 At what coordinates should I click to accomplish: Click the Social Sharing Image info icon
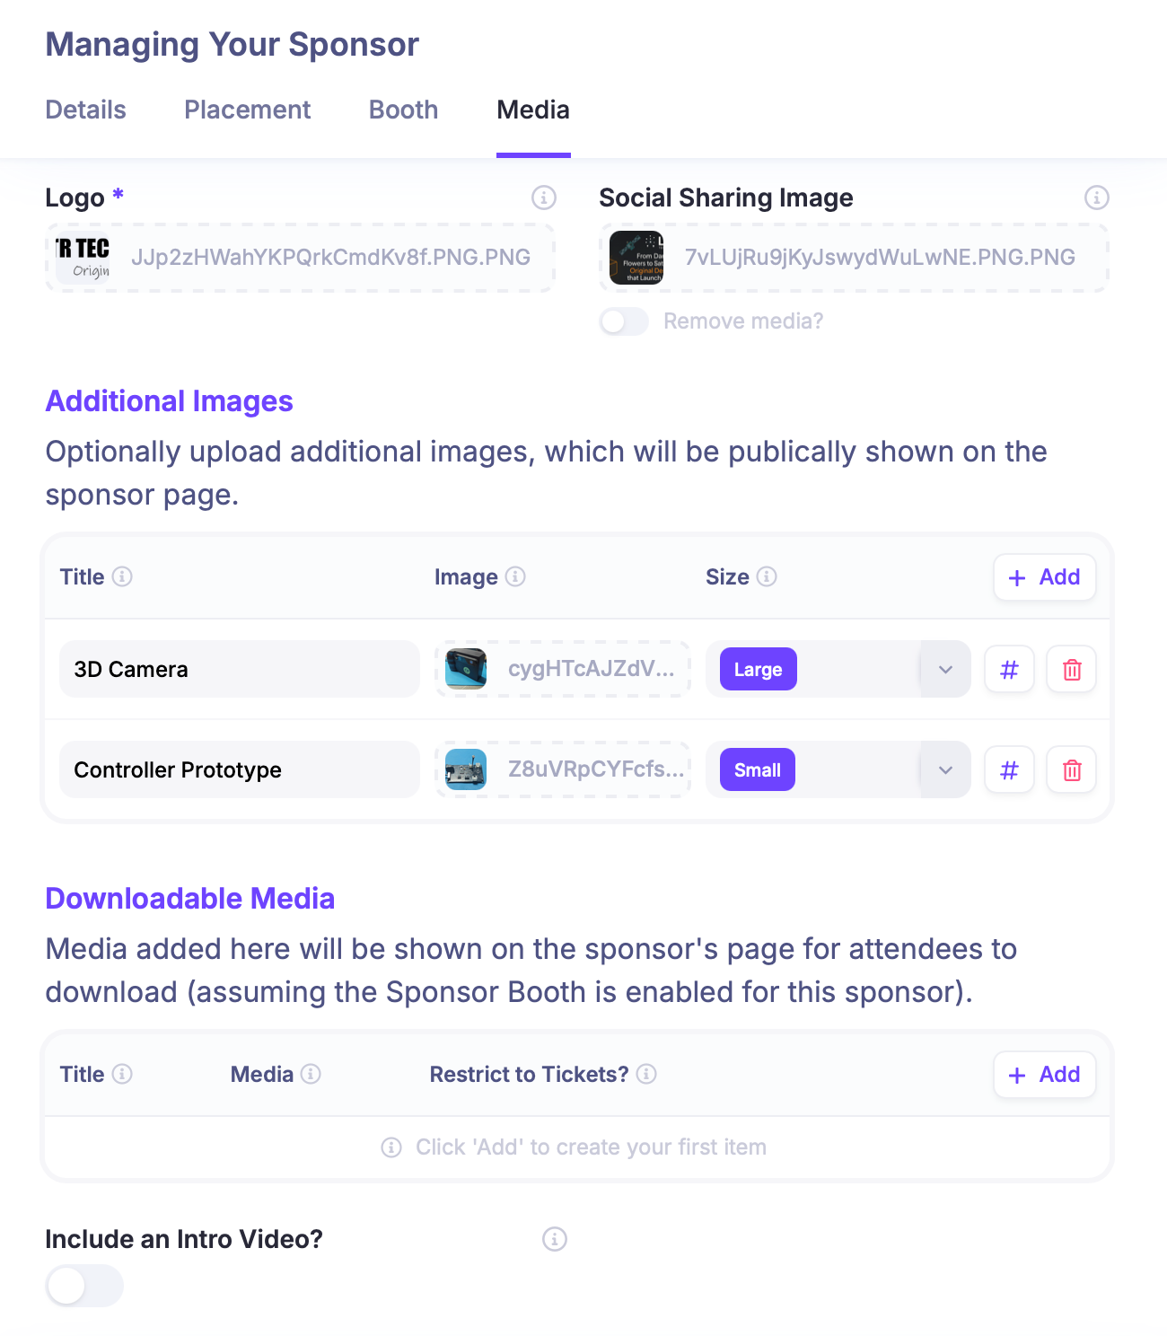pyautogui.click(x=1097, y=198)
